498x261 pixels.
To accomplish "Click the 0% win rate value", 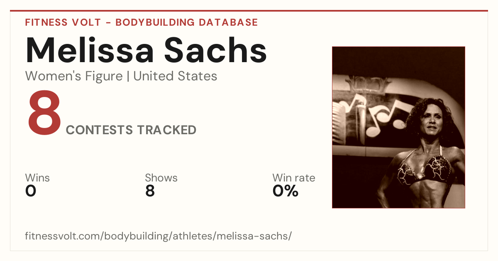I will [286, 191].
